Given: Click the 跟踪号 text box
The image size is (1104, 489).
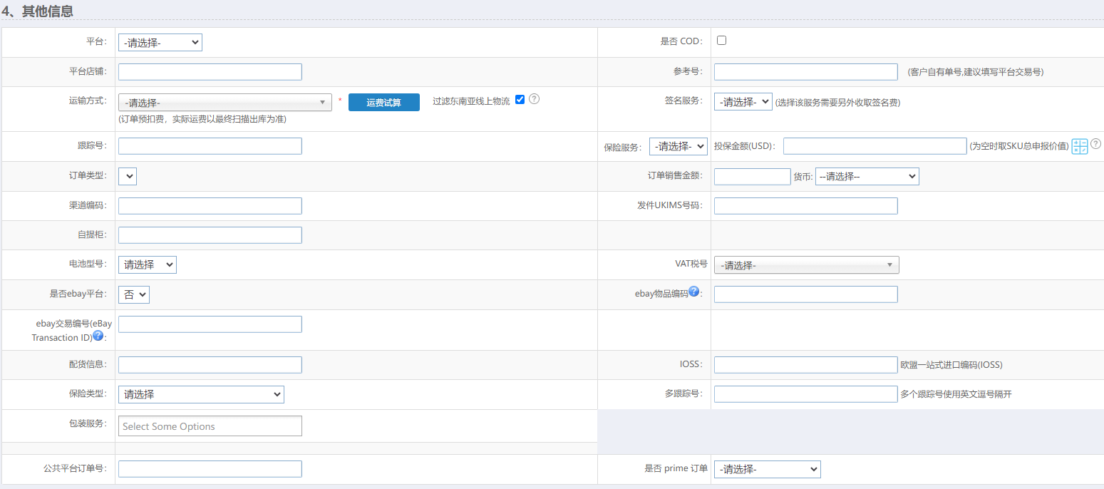Looking at the screenshot, I should point(210,146).
